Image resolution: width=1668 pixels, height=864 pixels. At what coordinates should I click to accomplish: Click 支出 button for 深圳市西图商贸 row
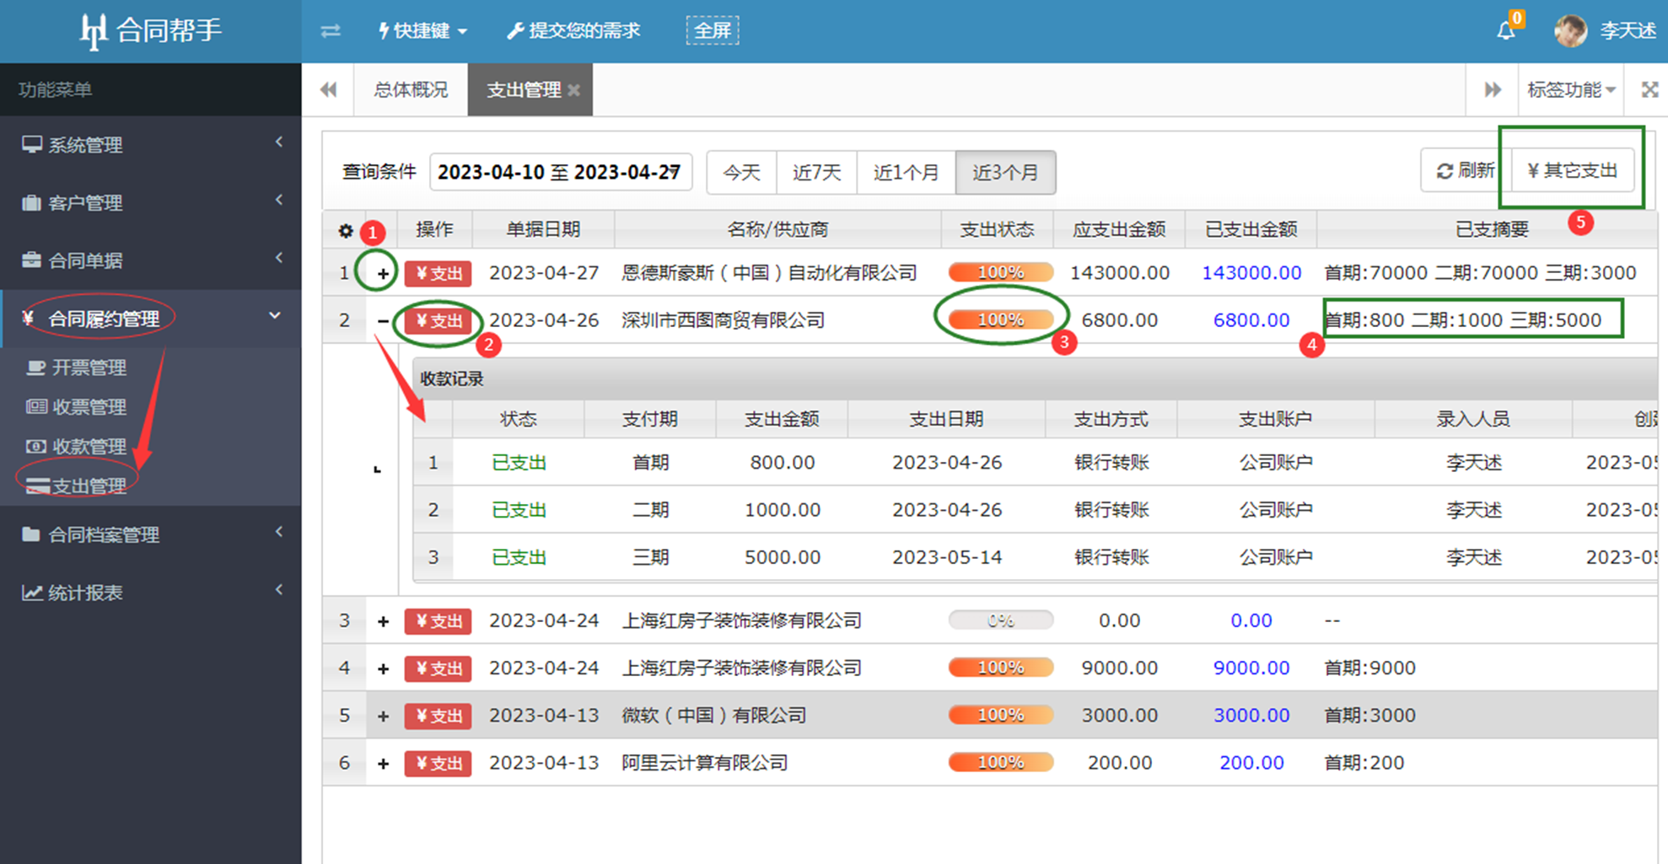click(x=438, y=320)
